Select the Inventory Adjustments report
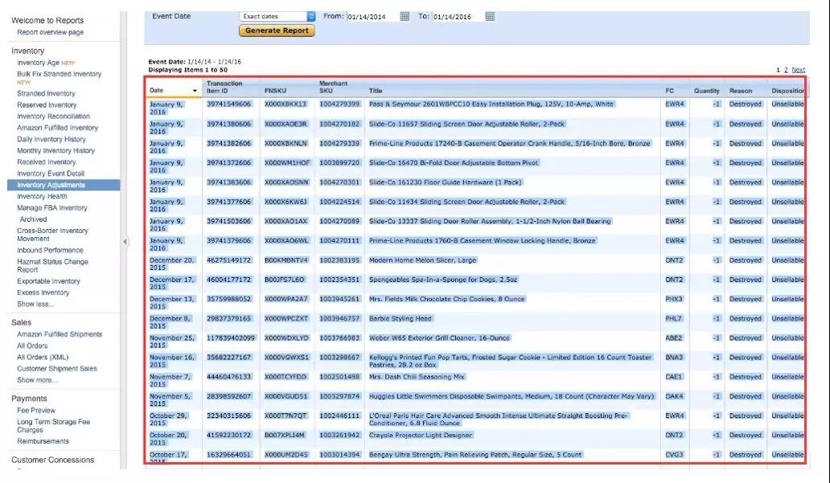This screenshot has height=483, width=830. click(64, 185)
